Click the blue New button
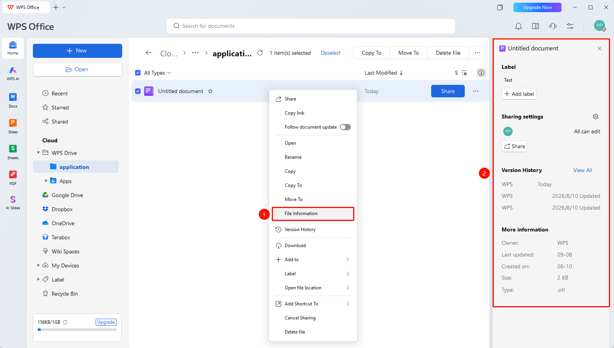The image size is (614, 348). tap(78, 51)
